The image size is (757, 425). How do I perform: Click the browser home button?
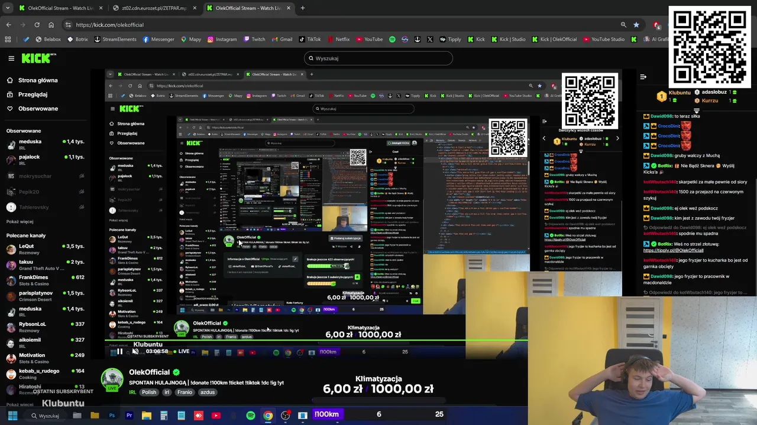click(x=51, y=25)
